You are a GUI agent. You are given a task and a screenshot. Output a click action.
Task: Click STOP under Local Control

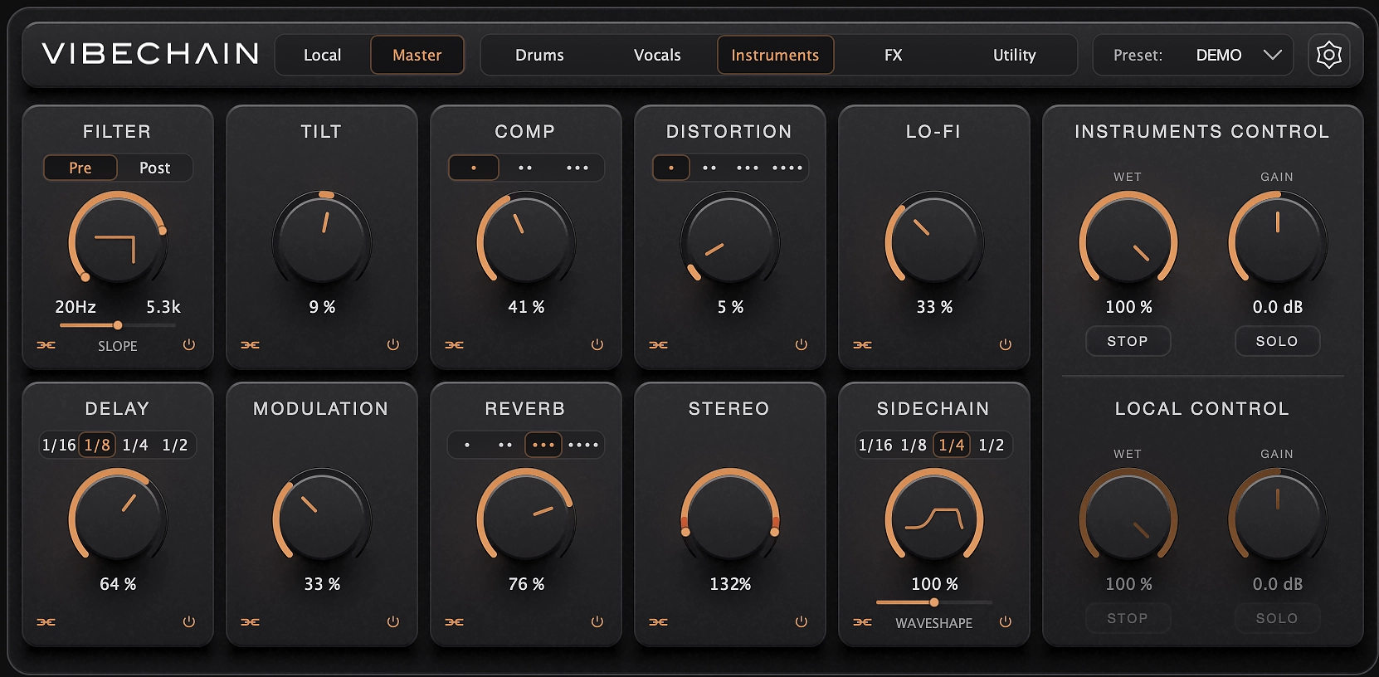pyautogui.click(x=1128, y=618)
